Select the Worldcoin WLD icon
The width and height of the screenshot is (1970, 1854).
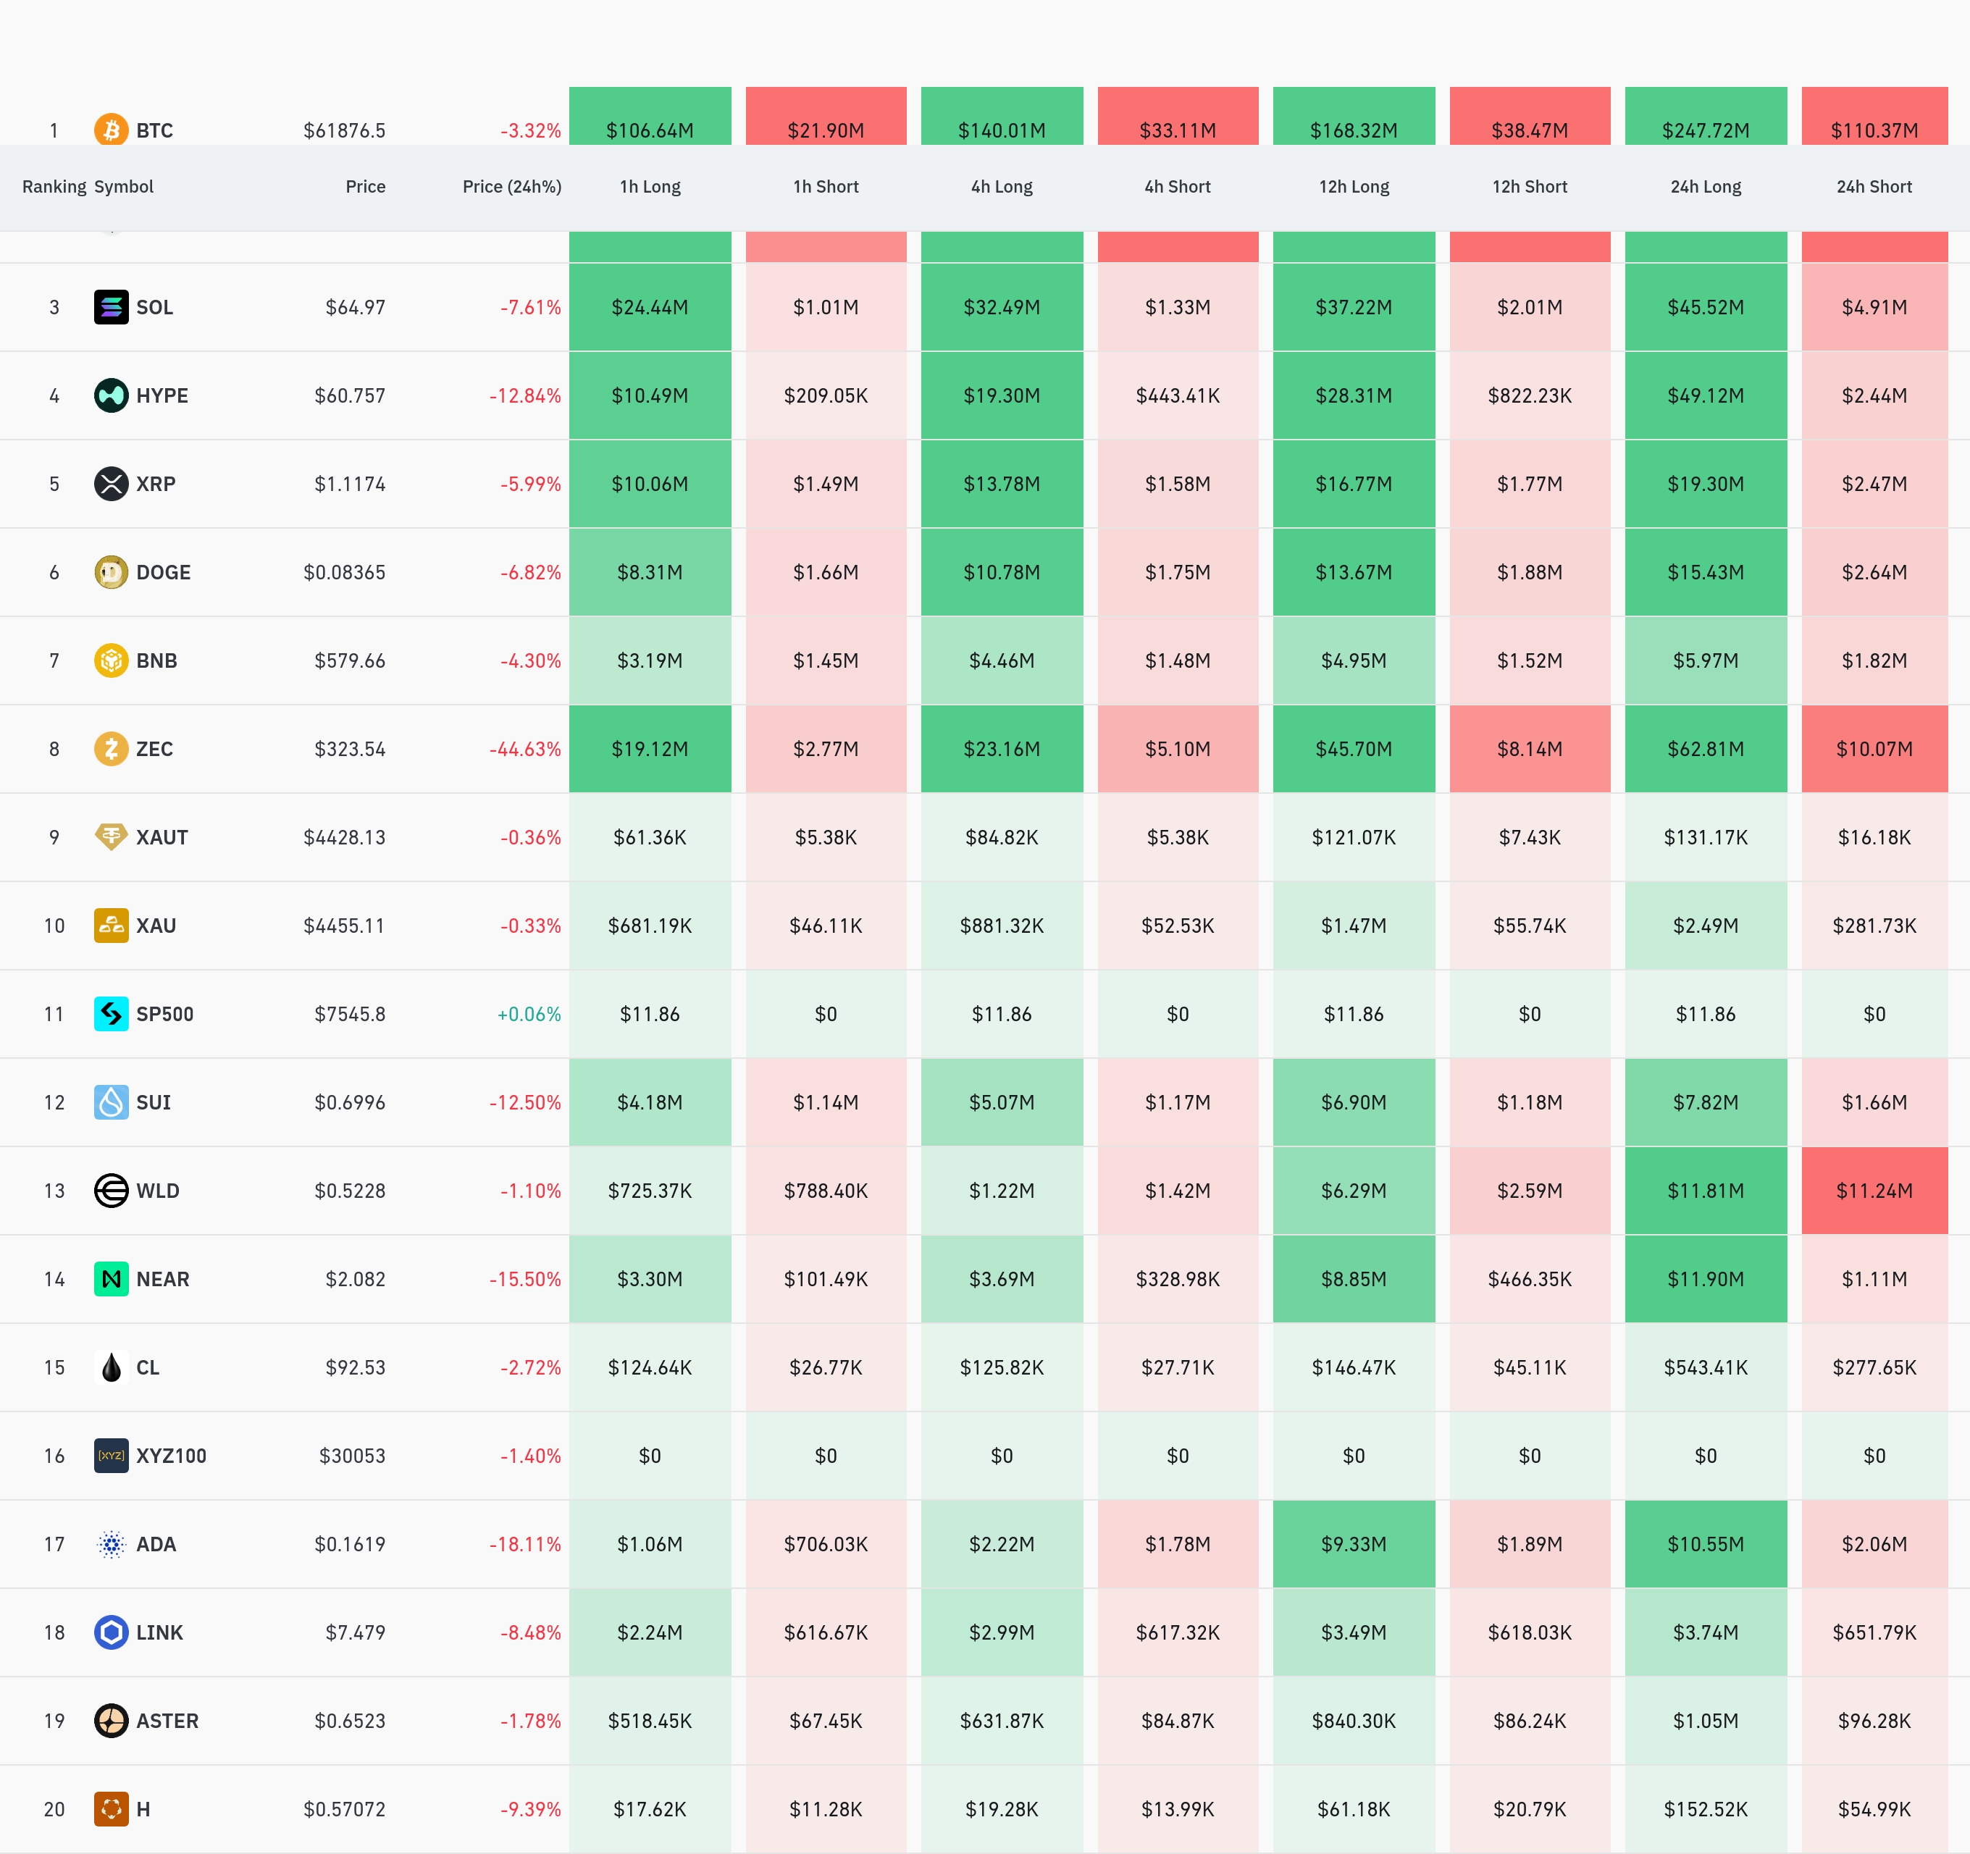[111, 1190]
